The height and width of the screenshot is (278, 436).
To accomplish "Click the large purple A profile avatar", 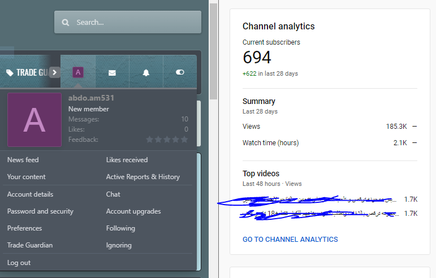I will click(34, 120).
